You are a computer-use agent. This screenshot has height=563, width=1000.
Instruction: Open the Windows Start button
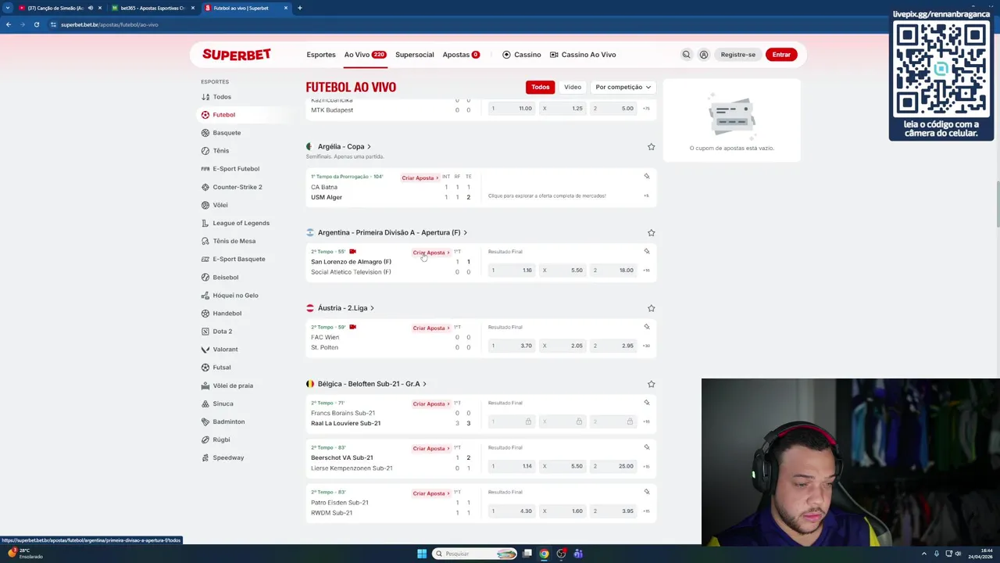[422, 554]
